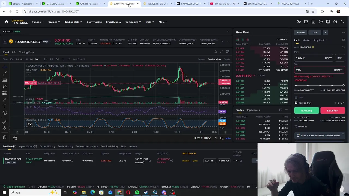Viewport: 349px width, 196px height.
Task: Select the text annotation tool
Action: tap(5, 106)
